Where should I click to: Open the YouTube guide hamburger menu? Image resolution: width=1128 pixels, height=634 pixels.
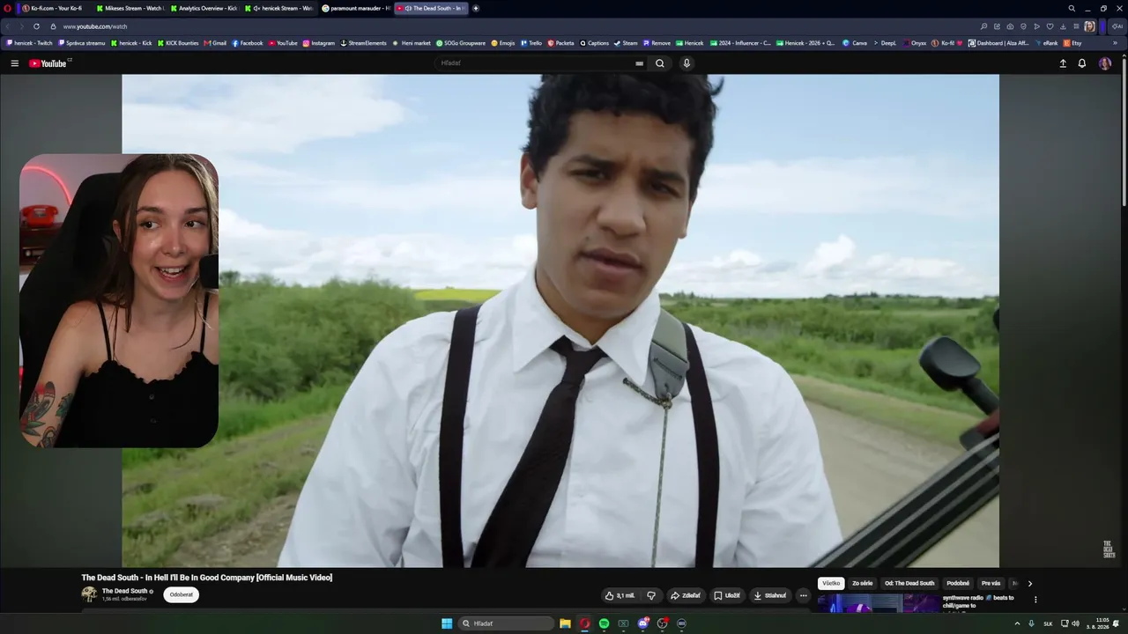coord(14,63)
